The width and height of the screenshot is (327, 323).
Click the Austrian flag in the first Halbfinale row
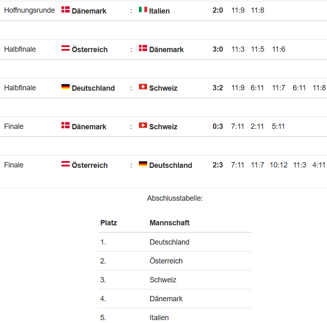[66, 48]
